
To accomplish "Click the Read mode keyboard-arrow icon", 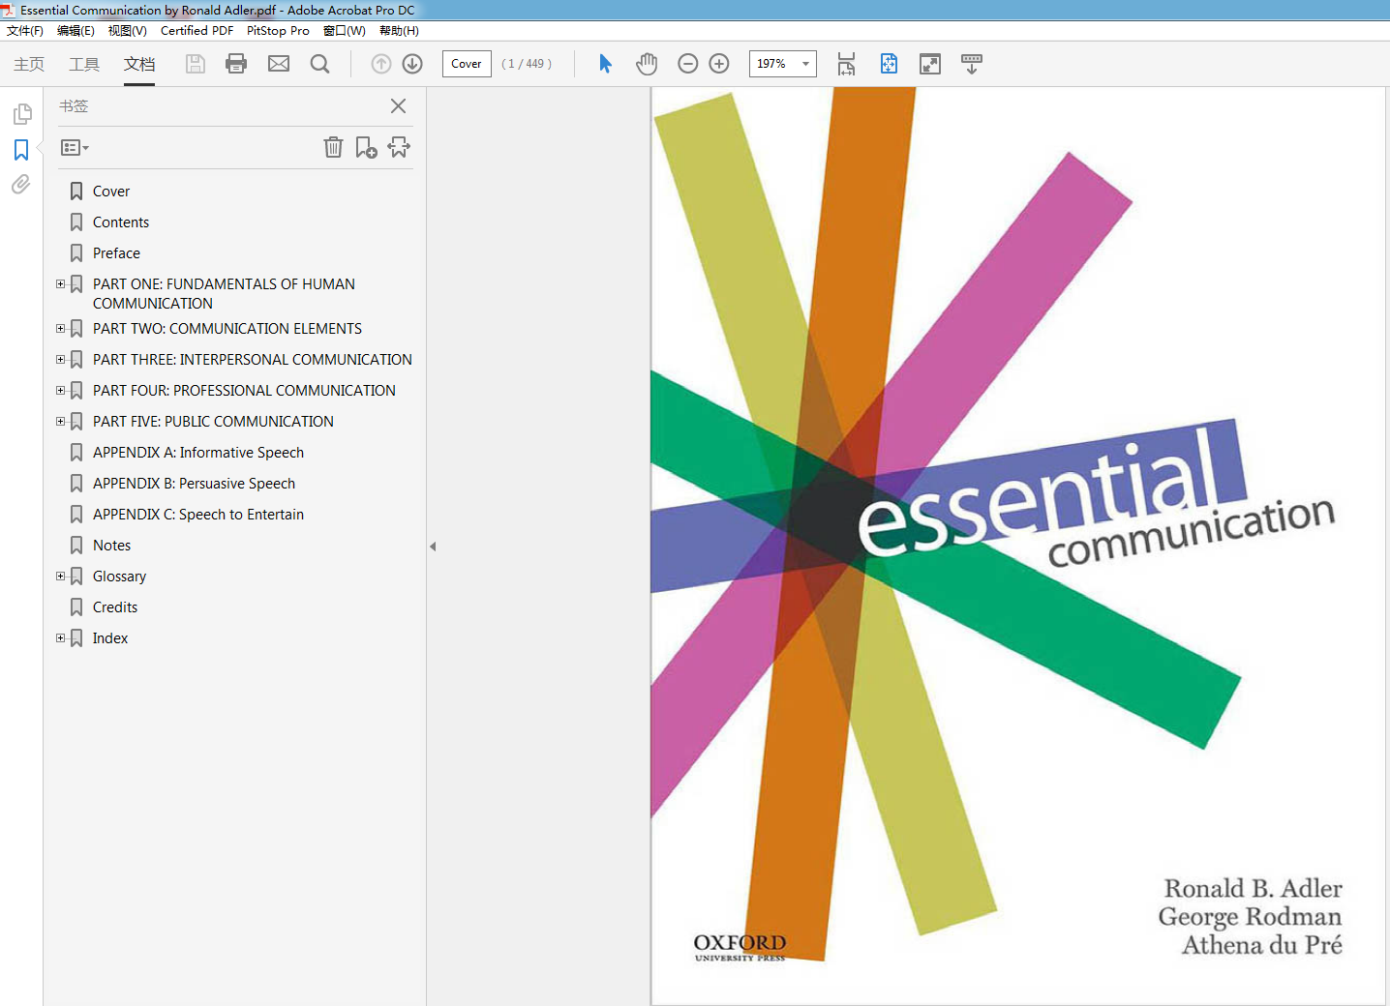I will [972, 64].
